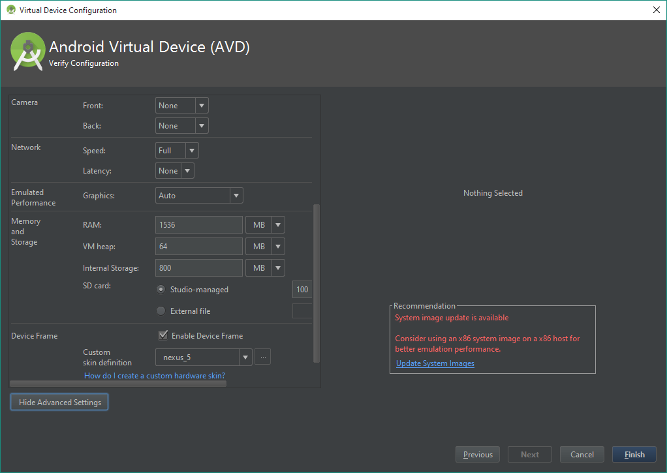
Task: Click the 'Emulated Performance' section label
Action: click(x=33, y=198)
